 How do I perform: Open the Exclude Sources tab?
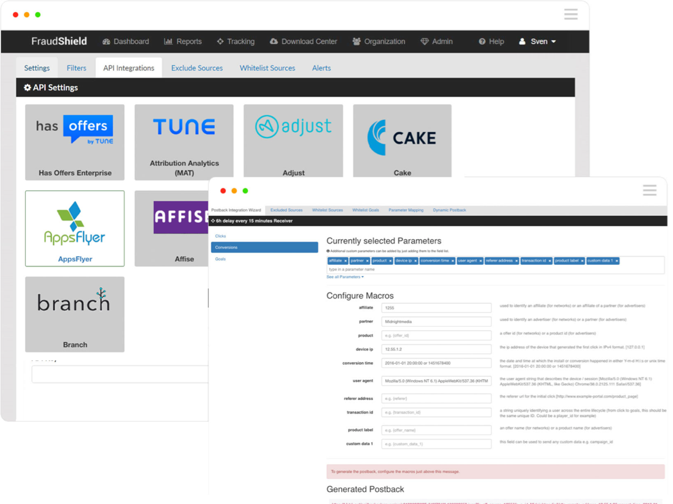pos(197,68)
